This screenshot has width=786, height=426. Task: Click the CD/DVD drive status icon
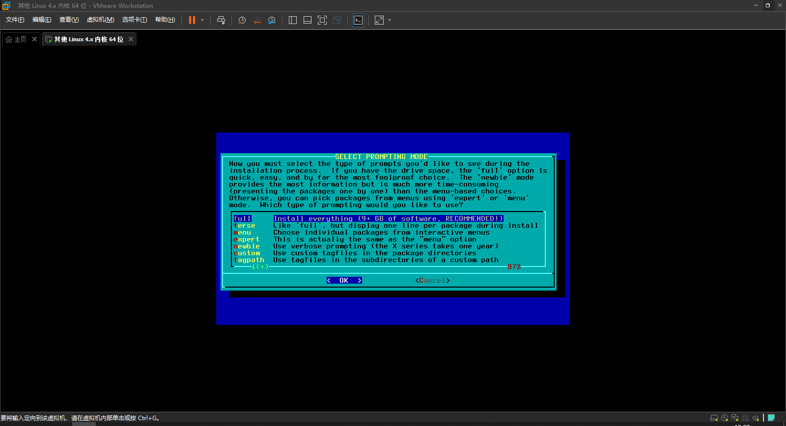pyautogui.click(x=725, y=418)
